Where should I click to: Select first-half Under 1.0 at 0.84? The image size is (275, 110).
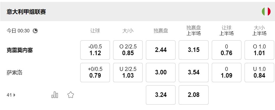[x=259, y=73]
